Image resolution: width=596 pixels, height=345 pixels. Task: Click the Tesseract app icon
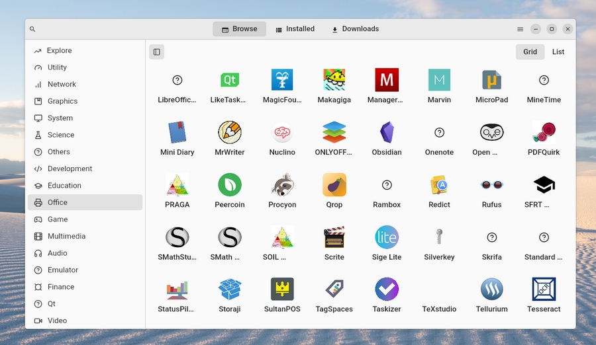tap(544, 289)
